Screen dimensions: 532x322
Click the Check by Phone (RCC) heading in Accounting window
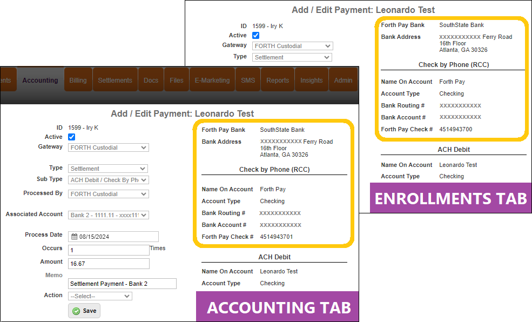pyautogui.click(x=274, y=170)
